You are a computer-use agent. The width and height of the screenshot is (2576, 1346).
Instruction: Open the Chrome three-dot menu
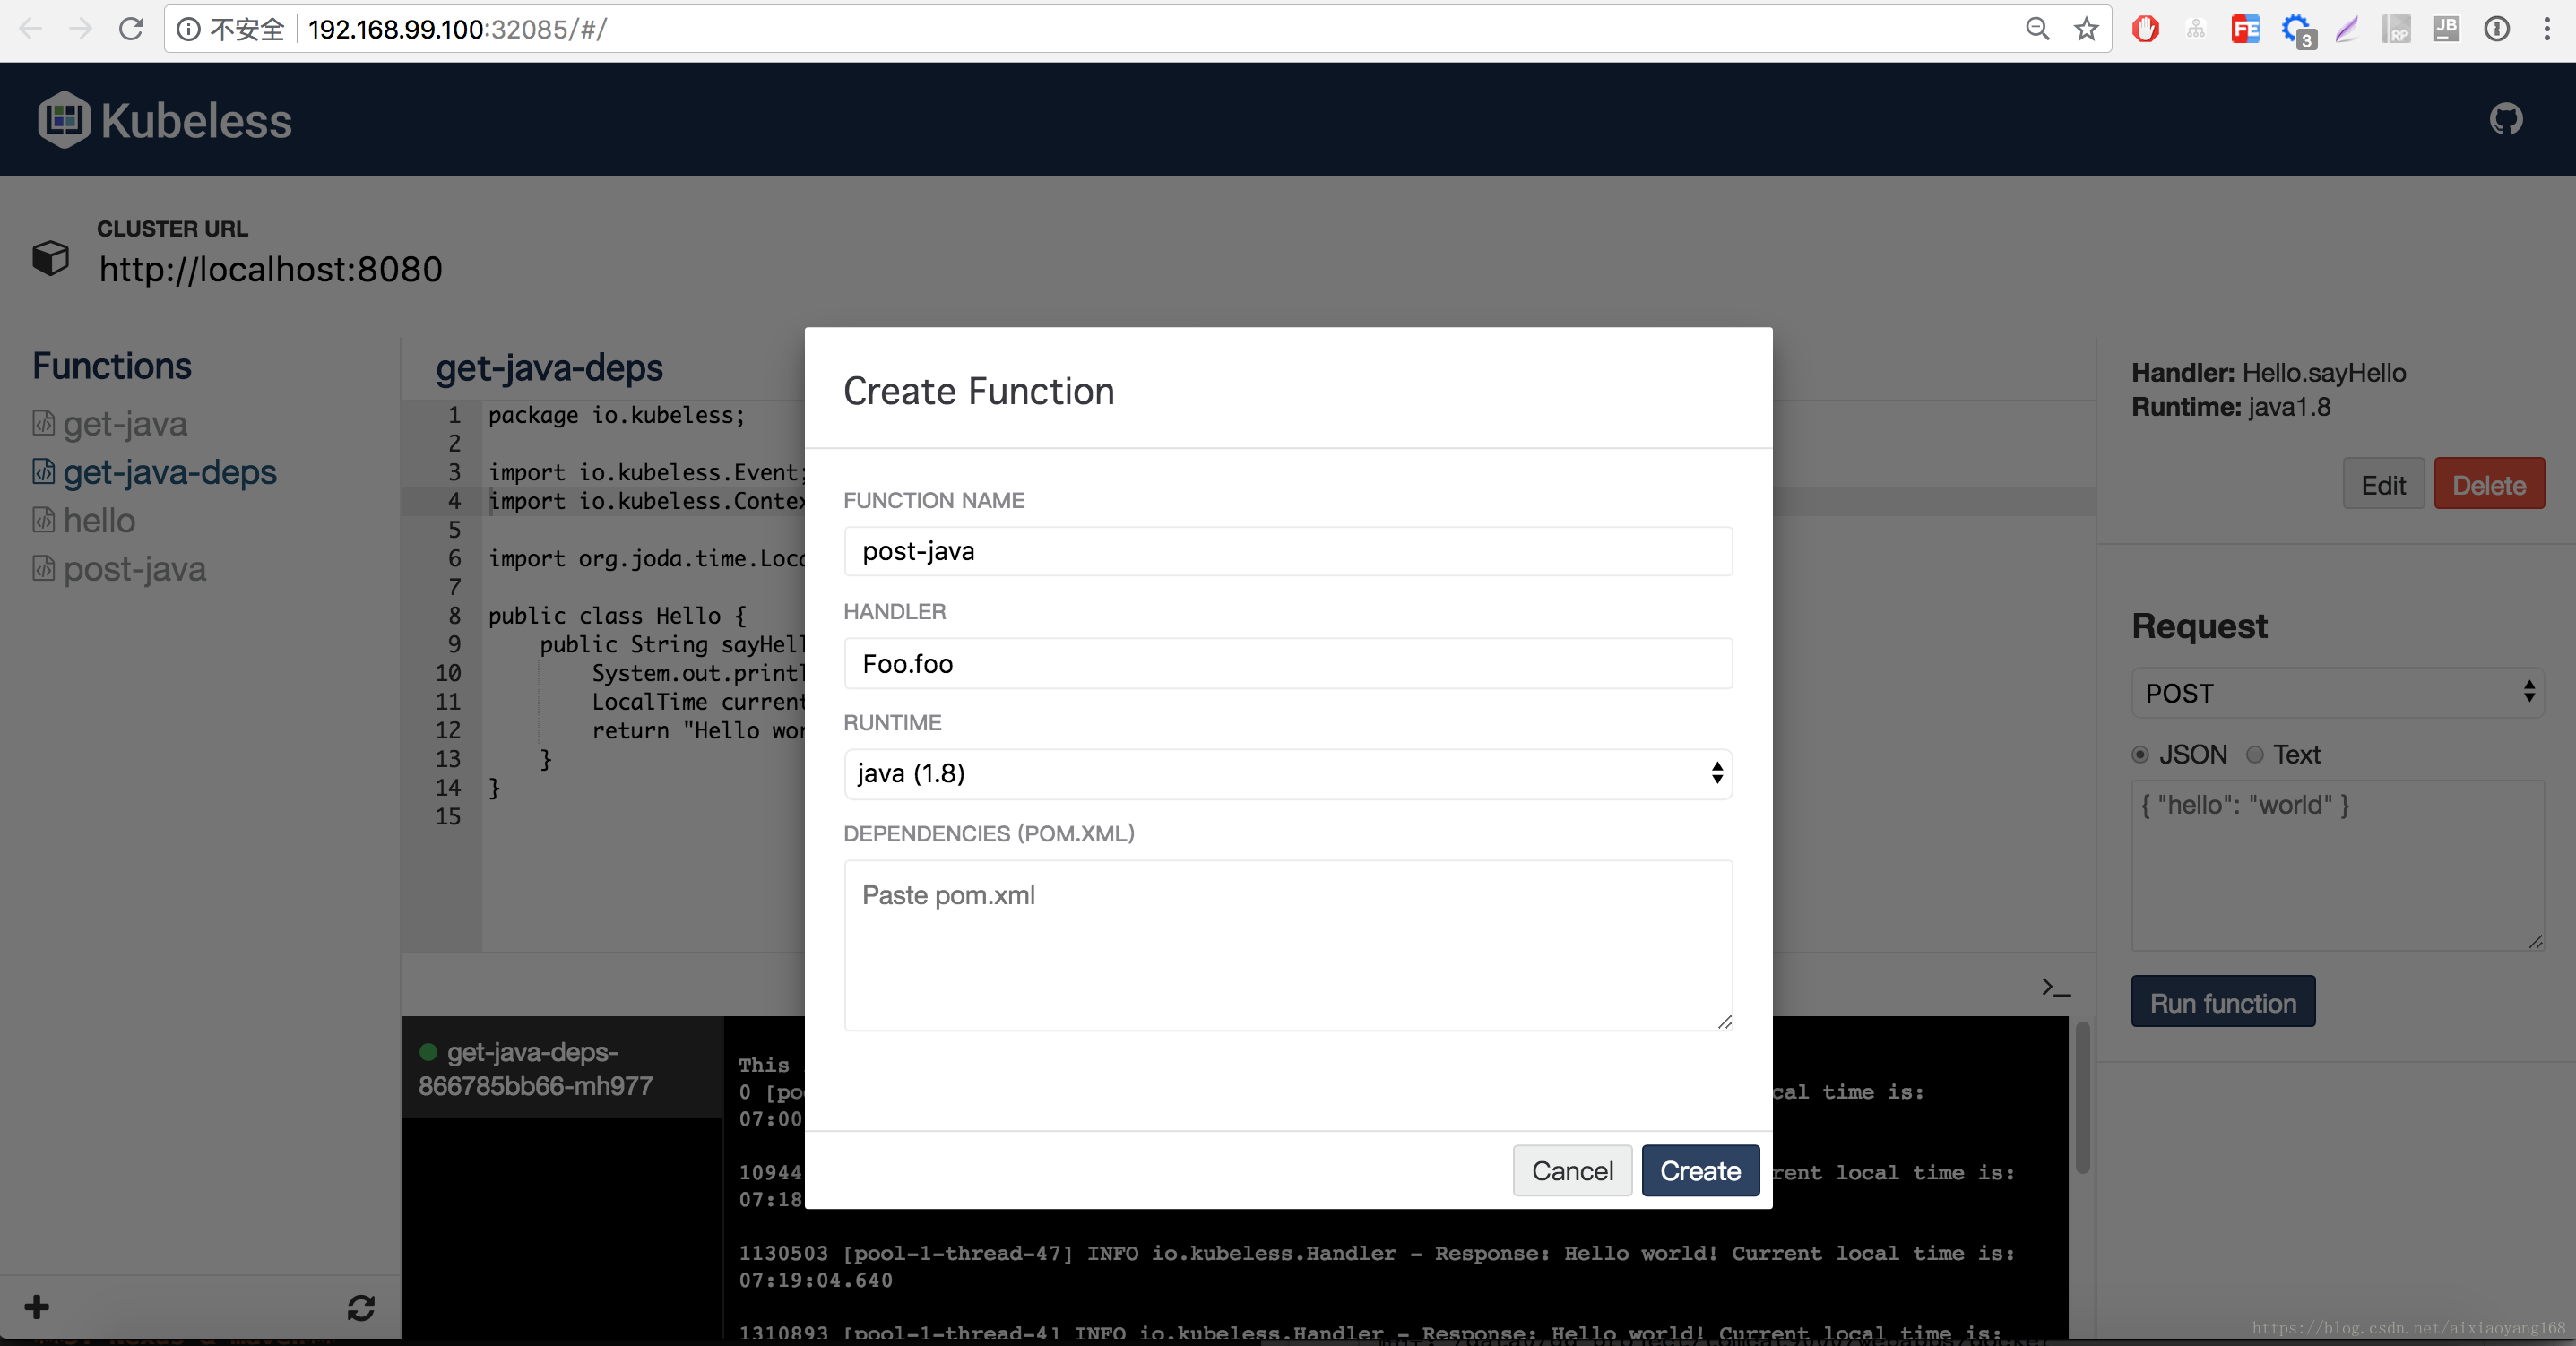(2546, 29)
